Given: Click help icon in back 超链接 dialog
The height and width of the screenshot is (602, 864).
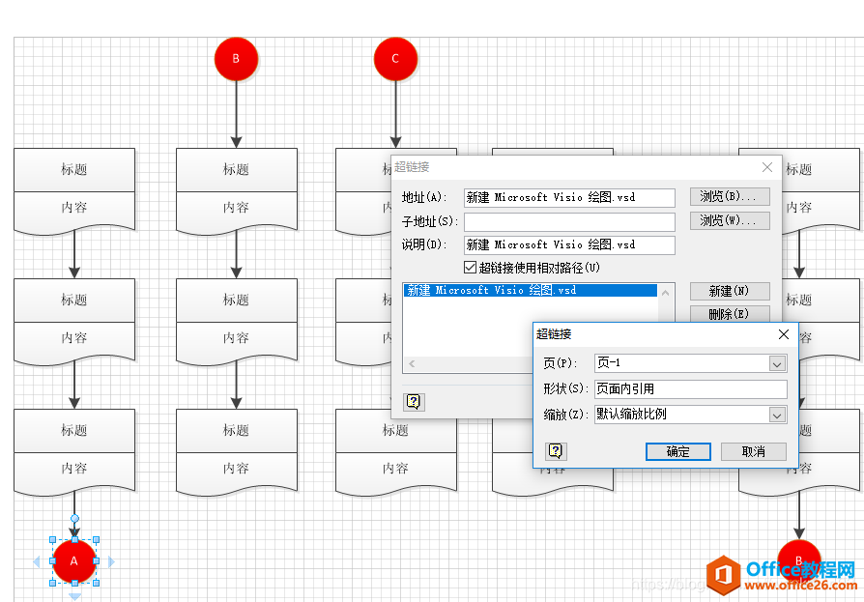Looking at the screenshot, I should click(x=414, y=402).
